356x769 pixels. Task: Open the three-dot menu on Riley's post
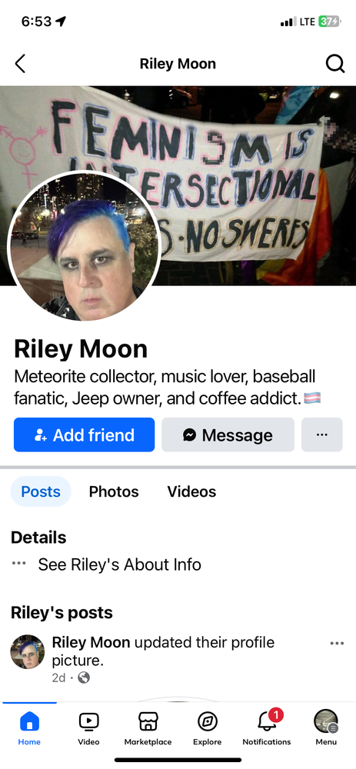point(337,643)
